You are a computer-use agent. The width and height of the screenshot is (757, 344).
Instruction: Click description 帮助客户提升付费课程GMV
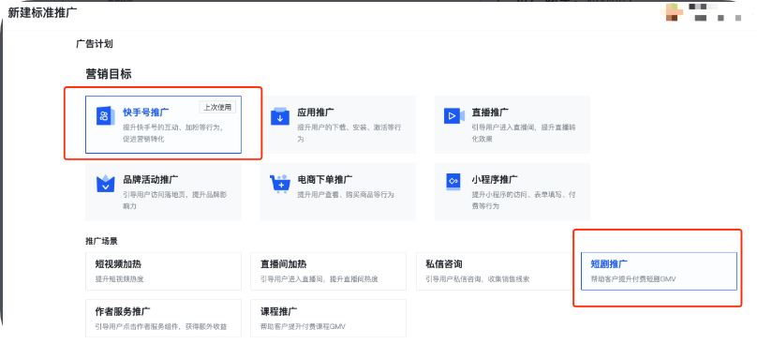click(304, 326)
